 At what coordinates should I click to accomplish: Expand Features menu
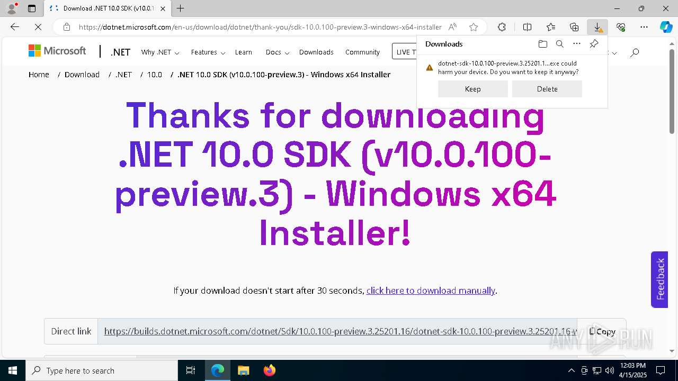208,52
